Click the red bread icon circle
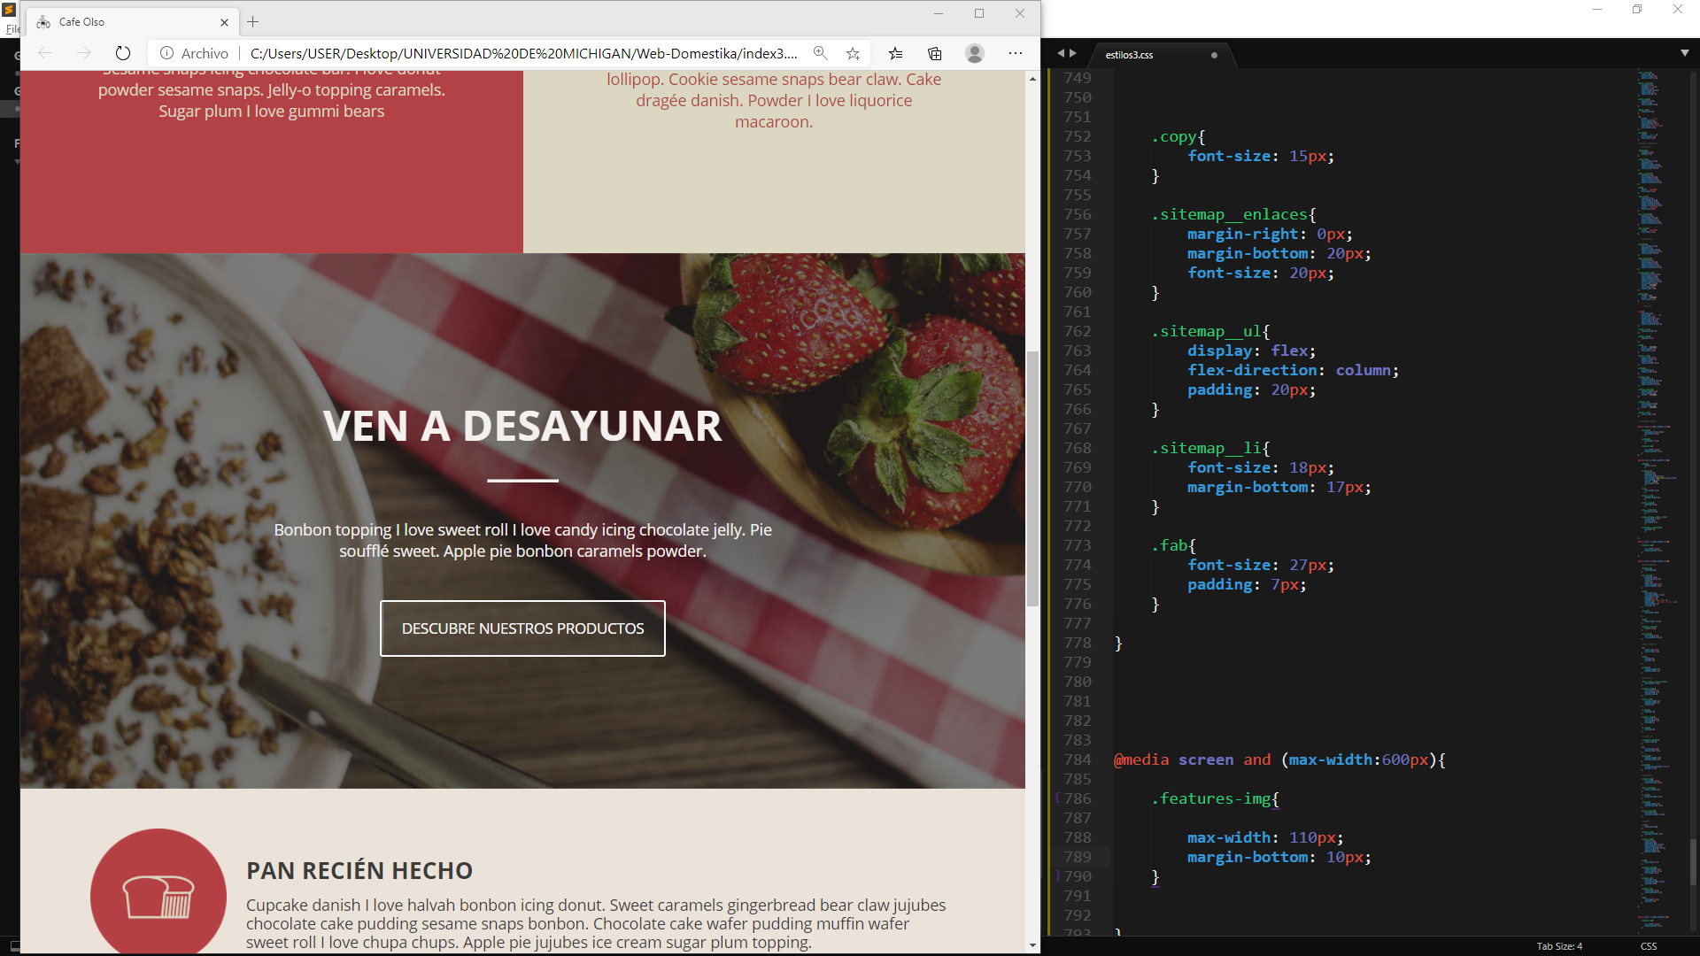This screenshot has width=1700, height=956. click(158, 891)
